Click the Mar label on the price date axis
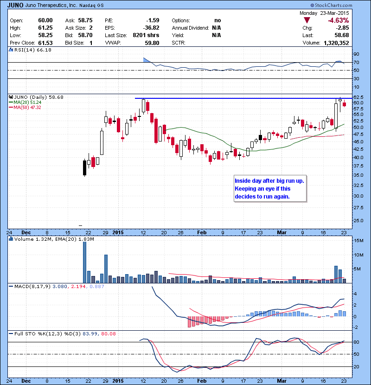371x385 pixels. point(282,232)
